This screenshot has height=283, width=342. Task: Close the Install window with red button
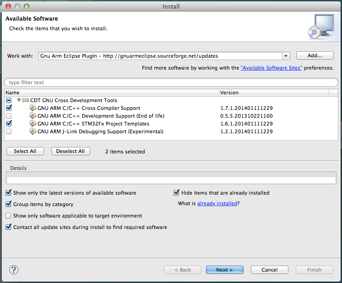(x=8, y=6)
